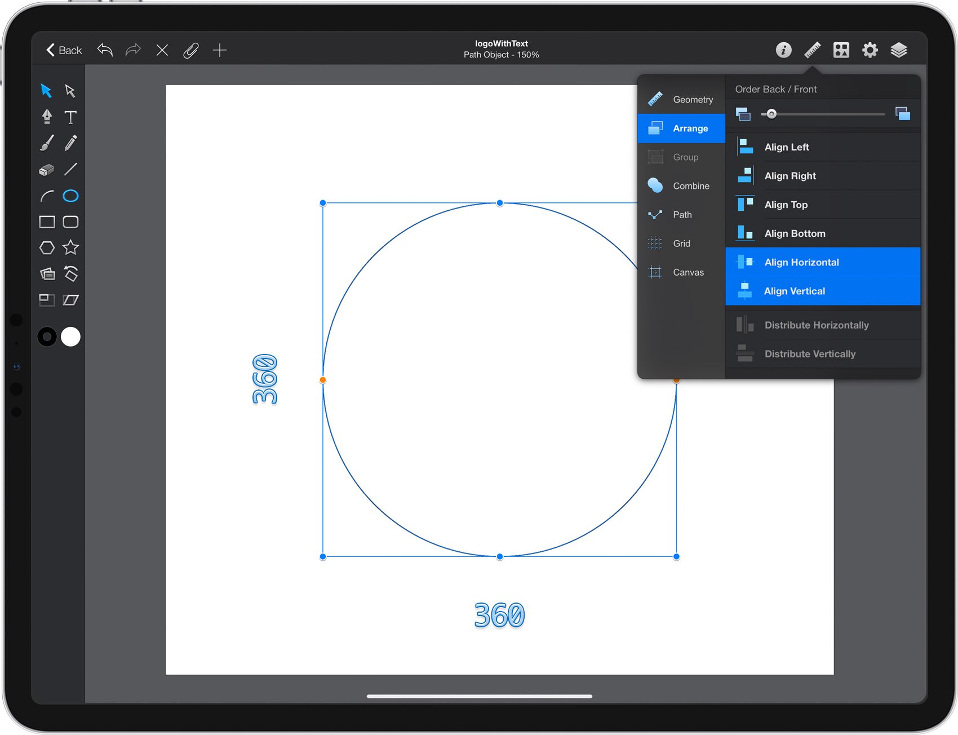Image resolution: width=958 pixels, height=735 pixels.
Task: Select the Rounded Rectangle tool
Action: pyautogui.click(x=70, y=222)
